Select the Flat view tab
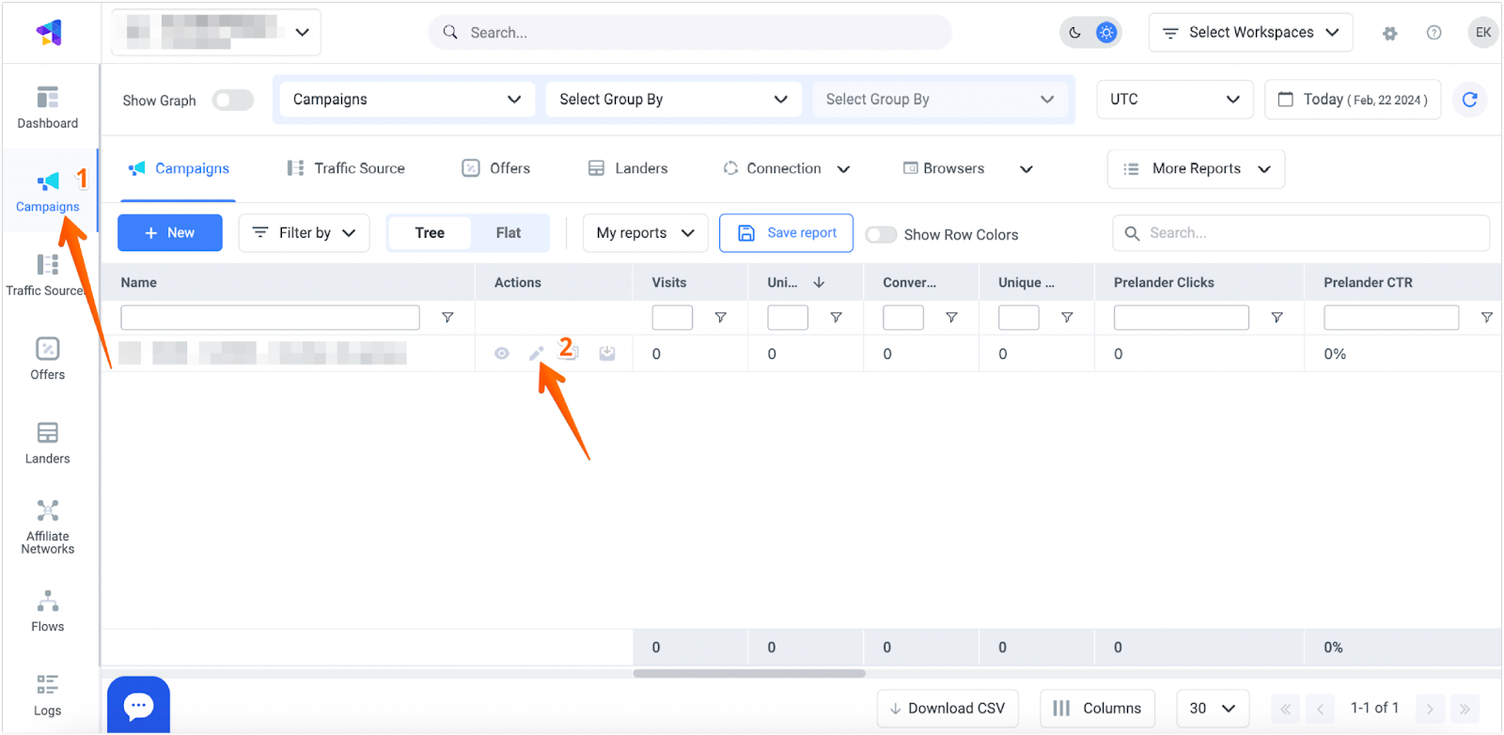 (508, 233)
